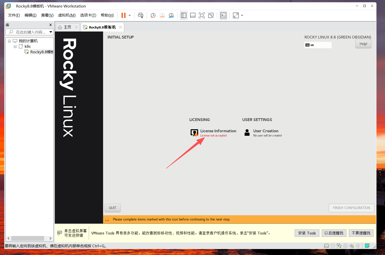Screen dimensions: 385x255
Task: Click the User Creation title
Action: pyautogui.click(x=266, y=131)
